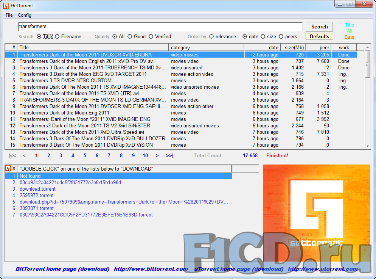Order results by relevance
The width and height of the screenshot is (376, 279).
211,36
